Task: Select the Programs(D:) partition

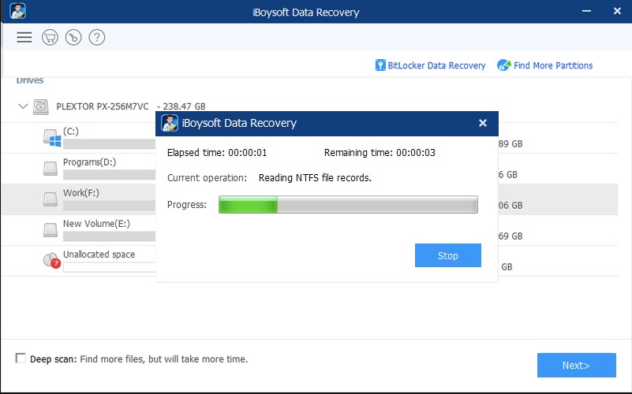Action: (91, 162)
